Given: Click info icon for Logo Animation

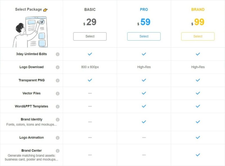Looking at the screenshot, I should click(58, 138).
